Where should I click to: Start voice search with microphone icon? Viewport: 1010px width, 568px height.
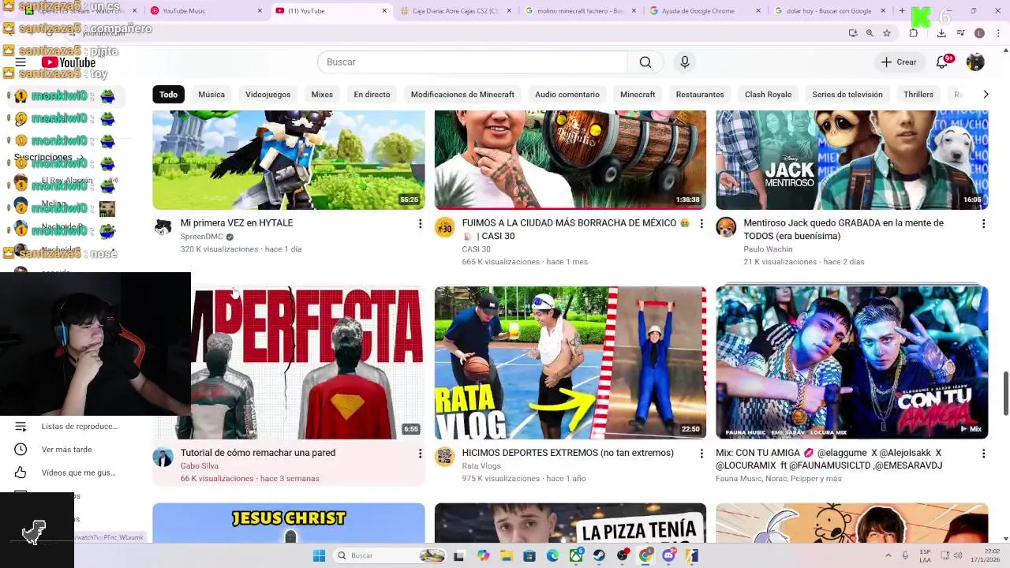(685, 62)
